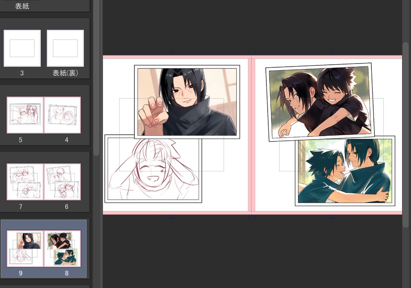Click the page number label 8
Viewport: 411px width, 288px height.
coord(66,273)
